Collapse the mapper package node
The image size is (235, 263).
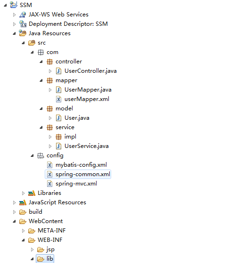pyautogui.click(x=41, y=80)
